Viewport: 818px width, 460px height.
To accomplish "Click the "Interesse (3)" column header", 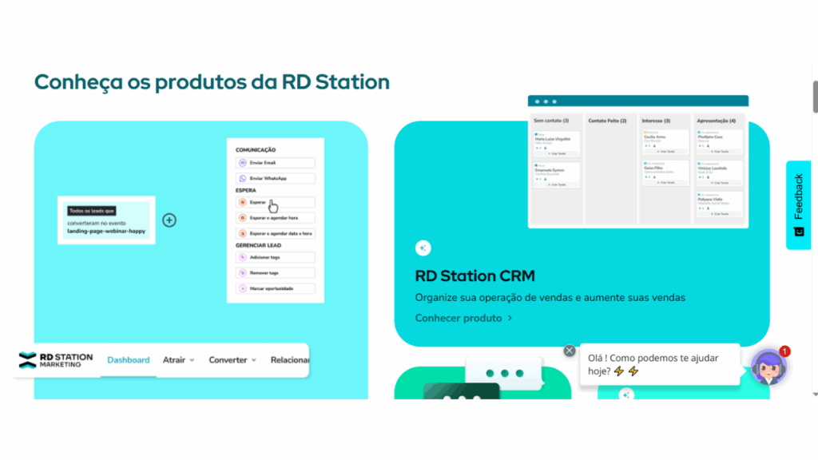I will 656,121.
